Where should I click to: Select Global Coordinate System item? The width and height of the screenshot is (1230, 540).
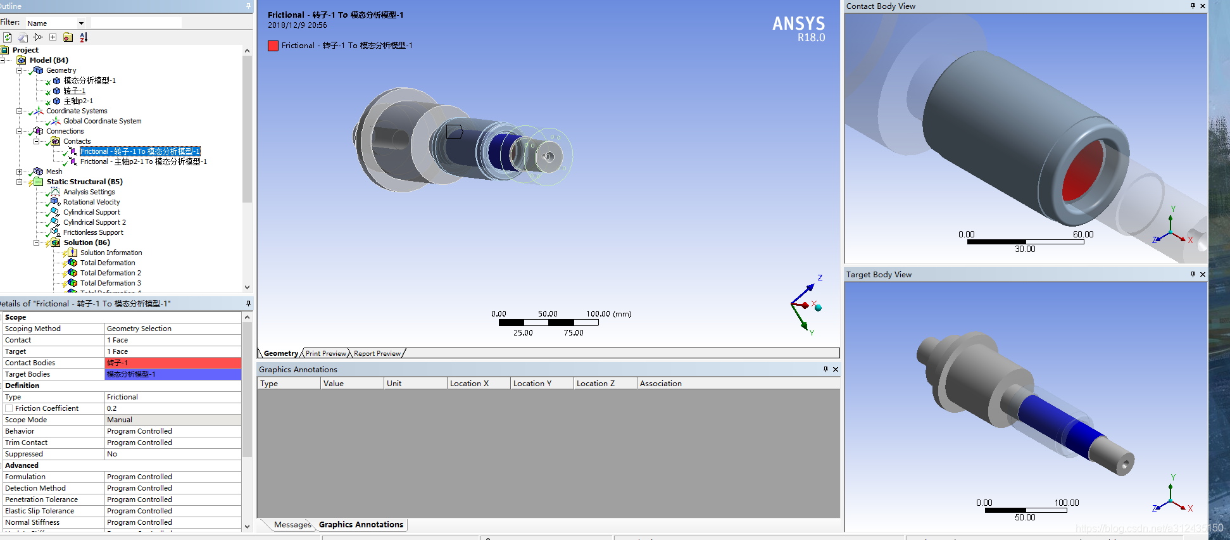pyautogui.click(x=102, y=121)
